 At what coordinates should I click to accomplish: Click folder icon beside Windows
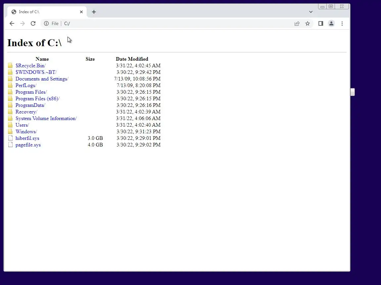(x=10, y=131)
